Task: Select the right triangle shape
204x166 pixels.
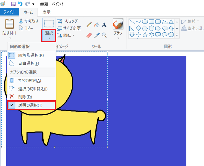Action: click(132, 28)
